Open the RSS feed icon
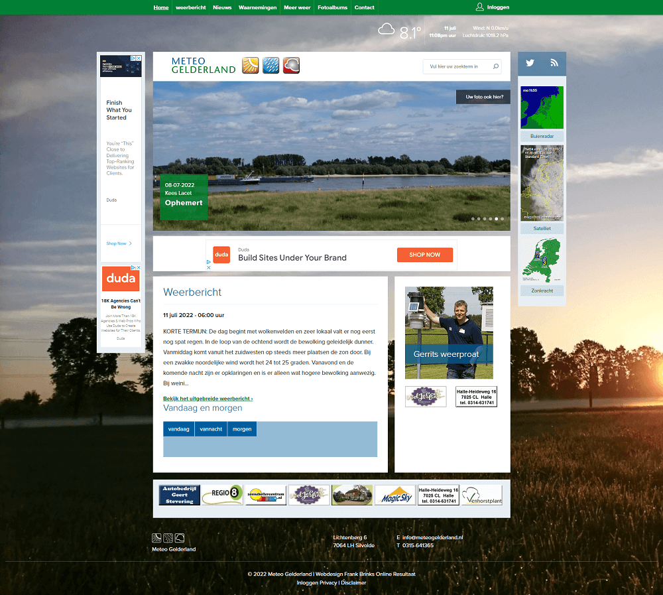The height and width of the screenshot is (595, 663). (554, 63)
